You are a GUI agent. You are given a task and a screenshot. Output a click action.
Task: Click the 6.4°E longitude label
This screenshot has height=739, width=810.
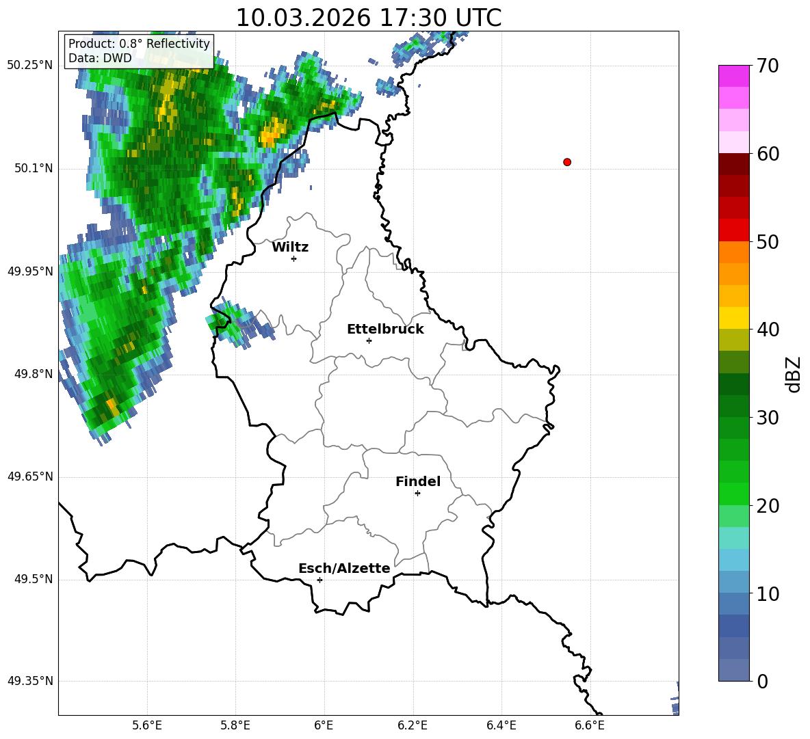[501, 725]
